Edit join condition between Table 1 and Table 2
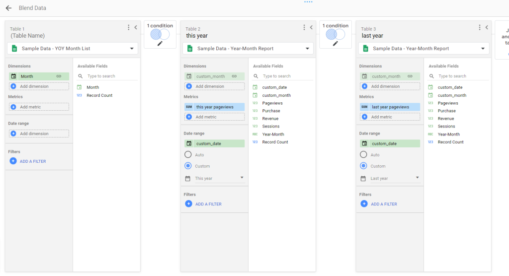Screen dimensions: 509x276 pyautogui.click(x=160, y=43)
